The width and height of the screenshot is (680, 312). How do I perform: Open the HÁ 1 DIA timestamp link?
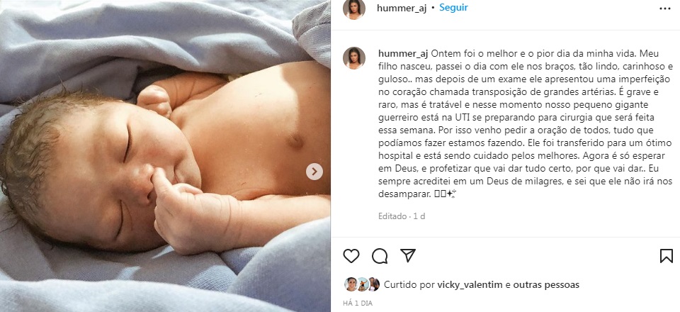click(358, 303)
